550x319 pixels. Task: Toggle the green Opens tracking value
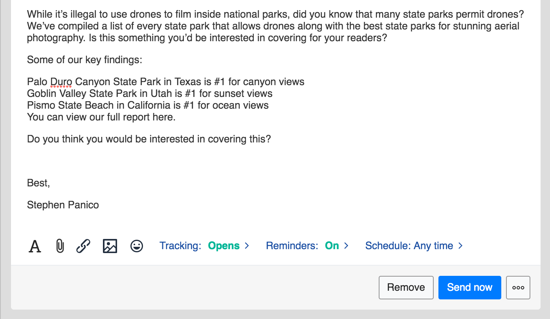(224, 246)
